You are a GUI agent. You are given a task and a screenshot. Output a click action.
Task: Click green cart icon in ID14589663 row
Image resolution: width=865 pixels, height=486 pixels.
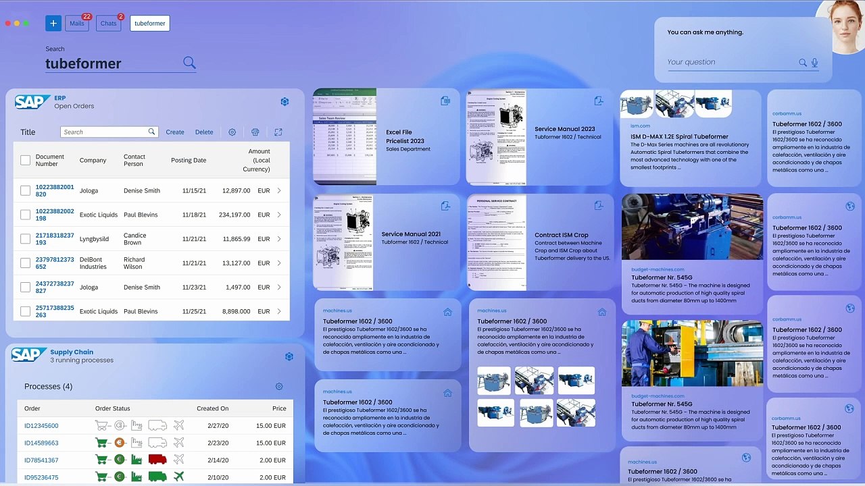pyautogui.click(x=101, y=443)
